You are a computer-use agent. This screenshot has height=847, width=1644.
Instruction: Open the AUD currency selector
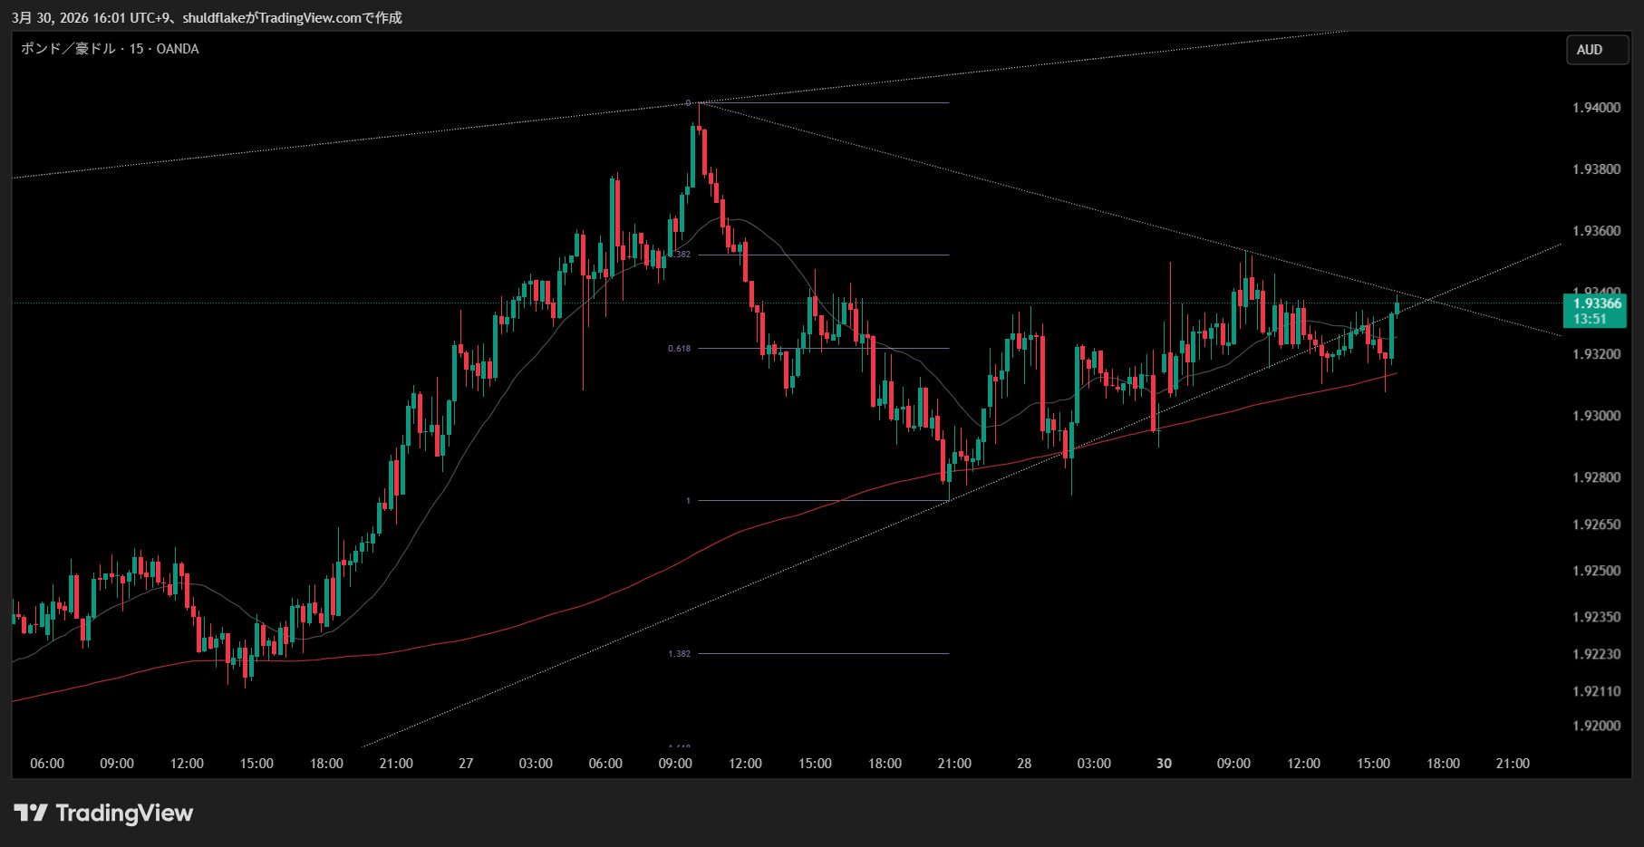click(1590, 50)
